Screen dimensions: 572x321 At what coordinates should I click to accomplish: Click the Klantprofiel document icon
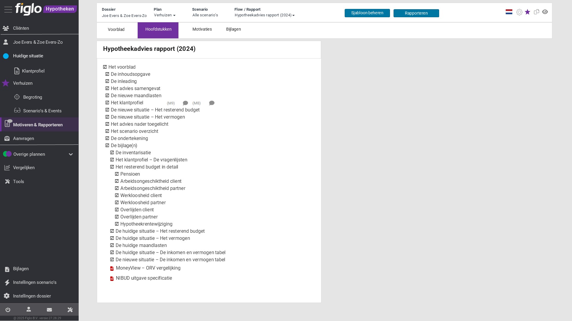17,71
